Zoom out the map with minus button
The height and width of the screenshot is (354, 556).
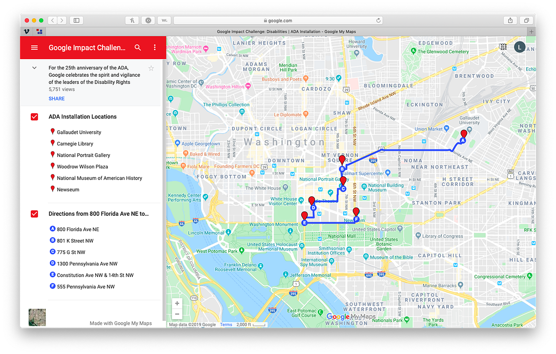pyautogui.click(x=177, y=314)
